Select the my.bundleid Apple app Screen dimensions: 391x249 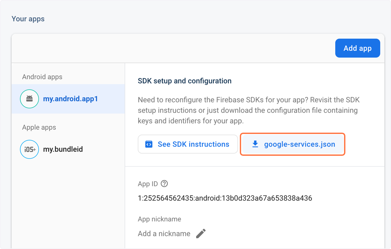pyautogui.click(x=68, y=149)
